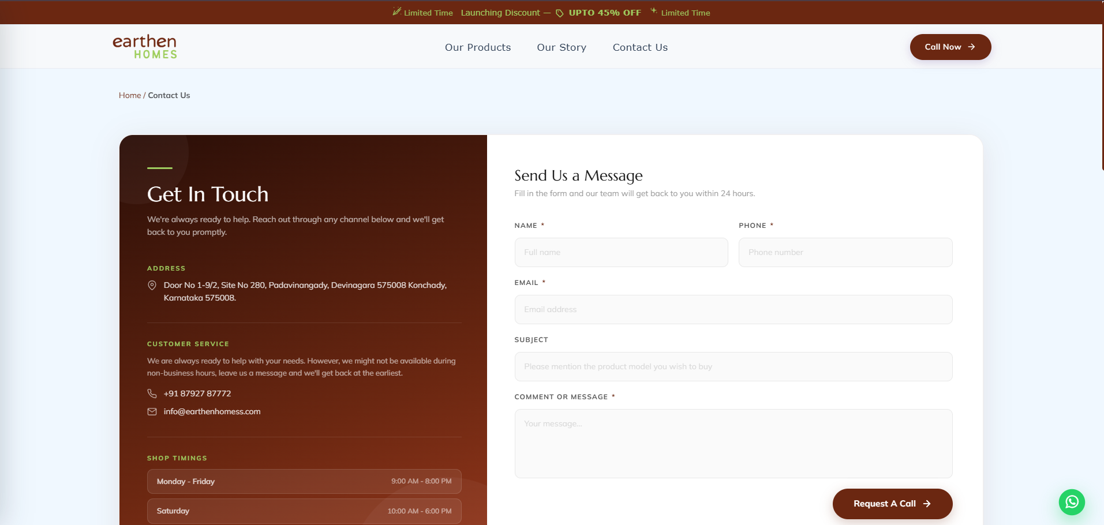Screen dimensions: 1104x525
Task: Click into the Phone number field
Action: pyautogui.click(x=845, y=252)
